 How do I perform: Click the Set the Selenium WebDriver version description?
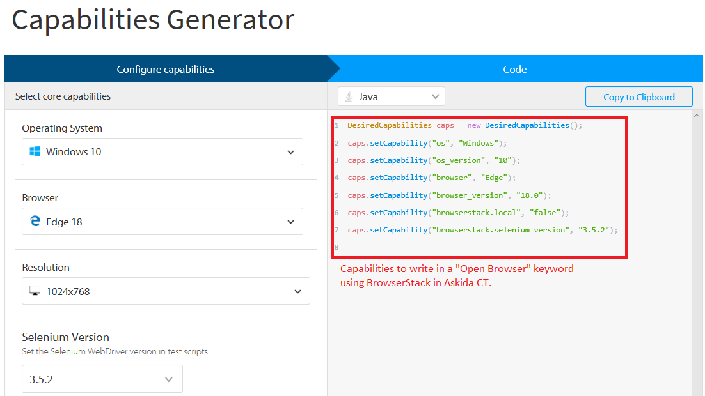(115, 351)
